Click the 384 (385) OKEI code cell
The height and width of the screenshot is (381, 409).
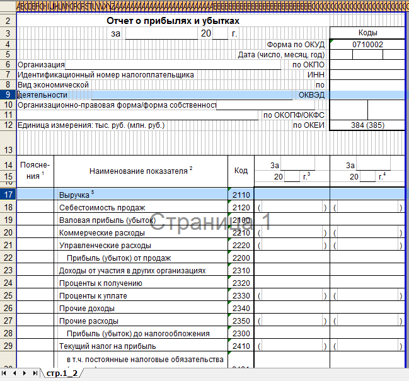pyautogui.click(x=368, y=125)
